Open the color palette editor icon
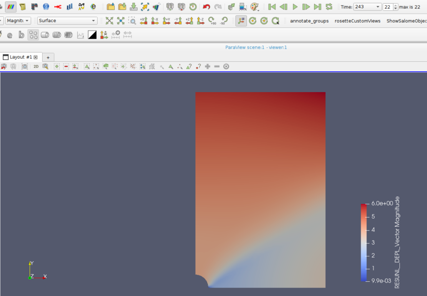427x296 pixels. [x=254, y=7]
